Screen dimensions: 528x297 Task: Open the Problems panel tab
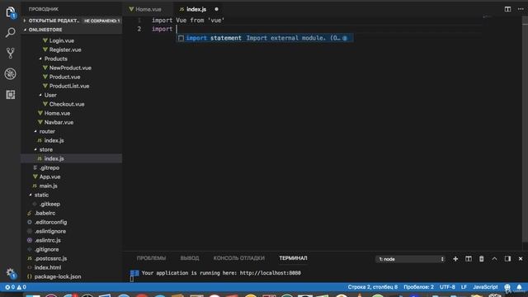pyautogui.click(x=151, y=258)
